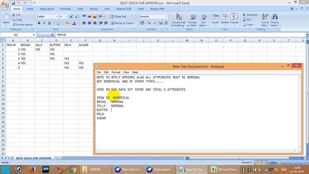
Task: Open APRIORI folder in taskbar
Action: (95, 170)
